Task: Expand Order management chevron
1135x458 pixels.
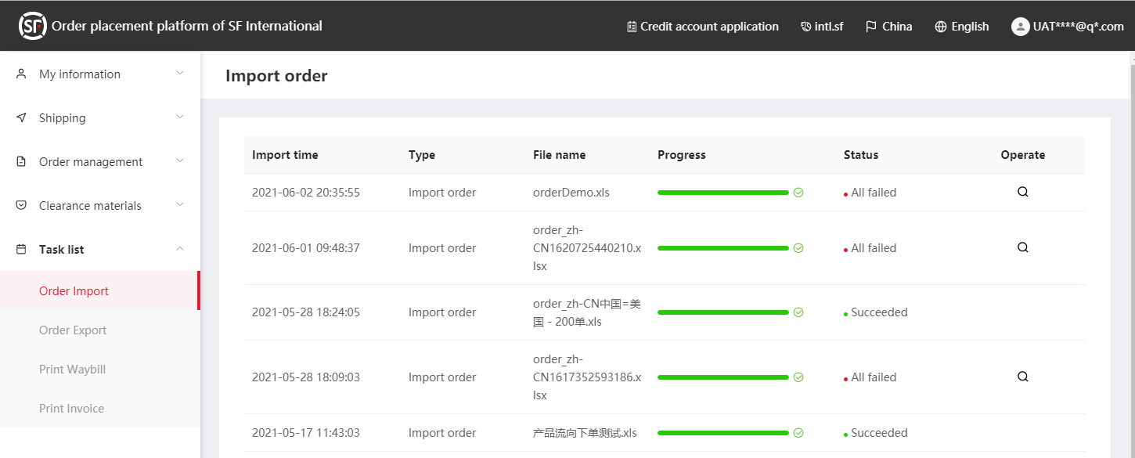Action: tap(180, 161)
